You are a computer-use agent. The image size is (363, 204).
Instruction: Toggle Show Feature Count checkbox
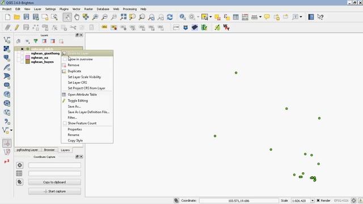click(x=65, y=124)
